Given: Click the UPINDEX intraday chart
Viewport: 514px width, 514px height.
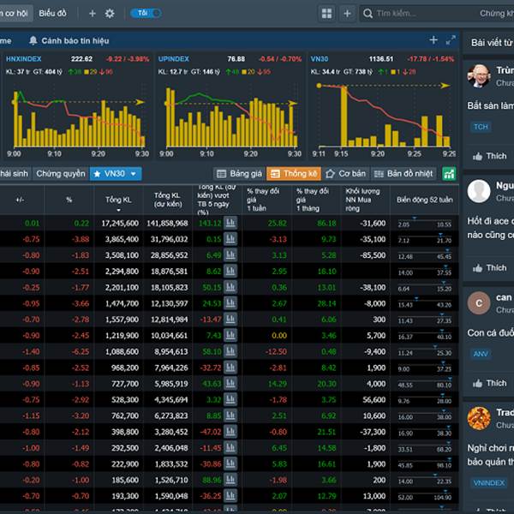Looking at the screenshot, I should coord(231,117).
